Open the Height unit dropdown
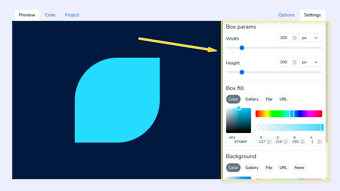 coord(311,62)
